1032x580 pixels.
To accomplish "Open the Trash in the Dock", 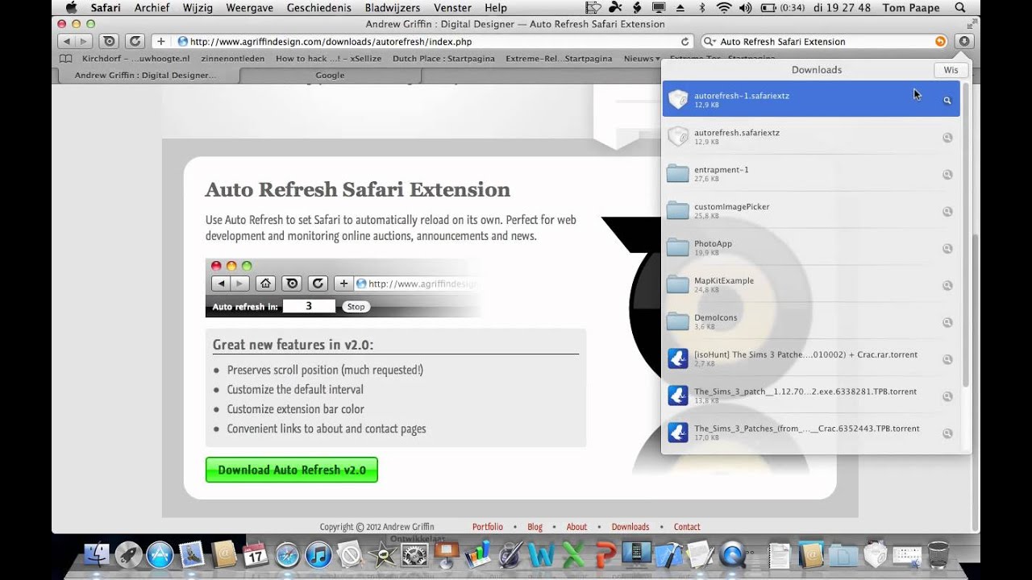I will 938,554.
